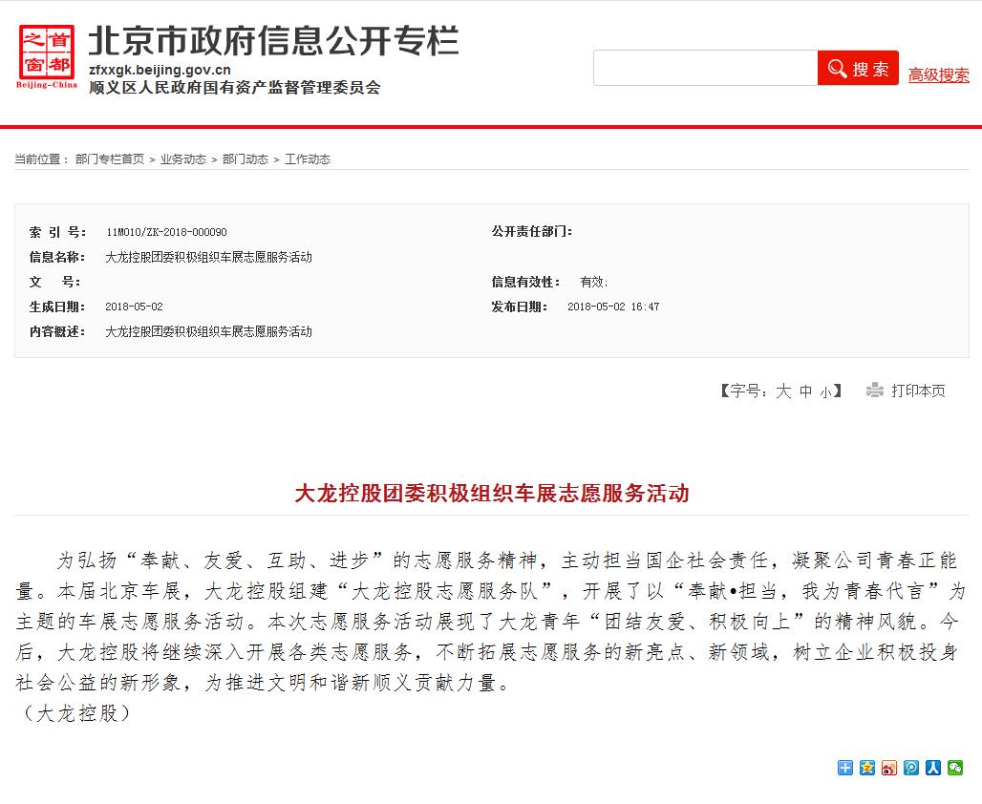Click the blue P share icon
Screen dimensions: 982x804
click(910, 768)
